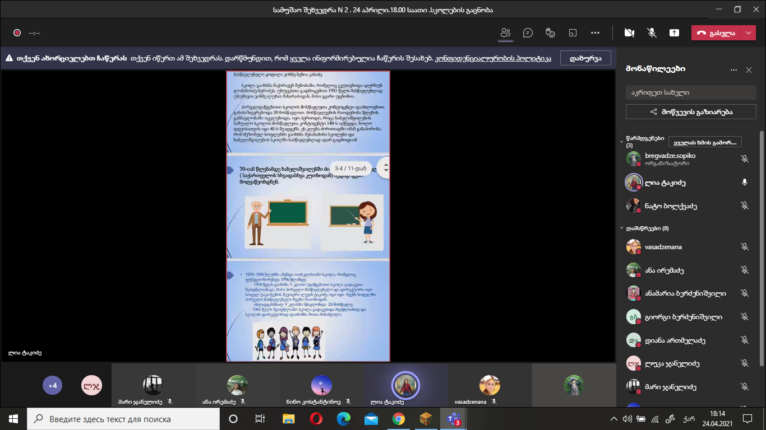This screenshot has height=430, width=766.
Task: Turn on the camera
Action: coord(629,33)
